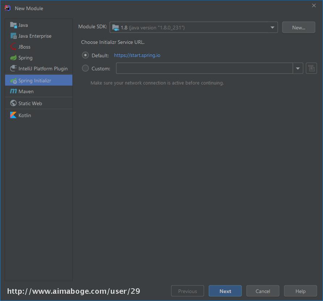323x301 pixels.
Task: Expand the Custom URL history dropdown arrow
Action: 298,68
